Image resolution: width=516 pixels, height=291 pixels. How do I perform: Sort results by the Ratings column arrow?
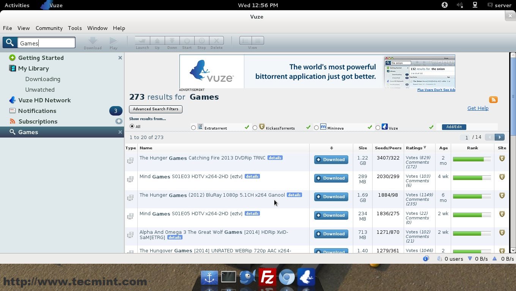[425, 148]
